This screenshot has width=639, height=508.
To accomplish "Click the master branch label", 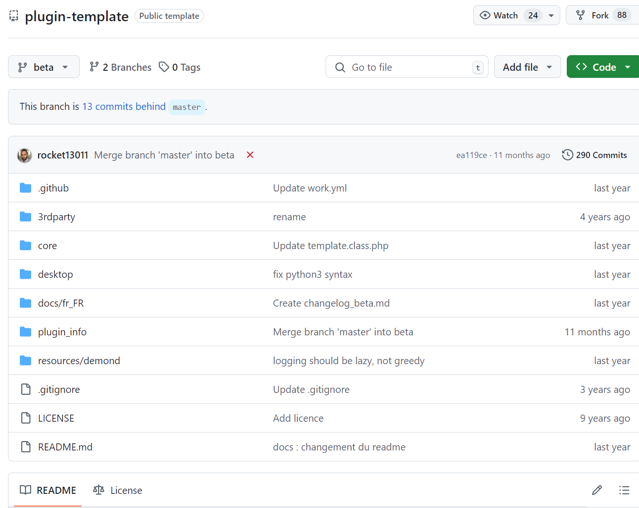I will pyautogui.click(x=187, y=107).
